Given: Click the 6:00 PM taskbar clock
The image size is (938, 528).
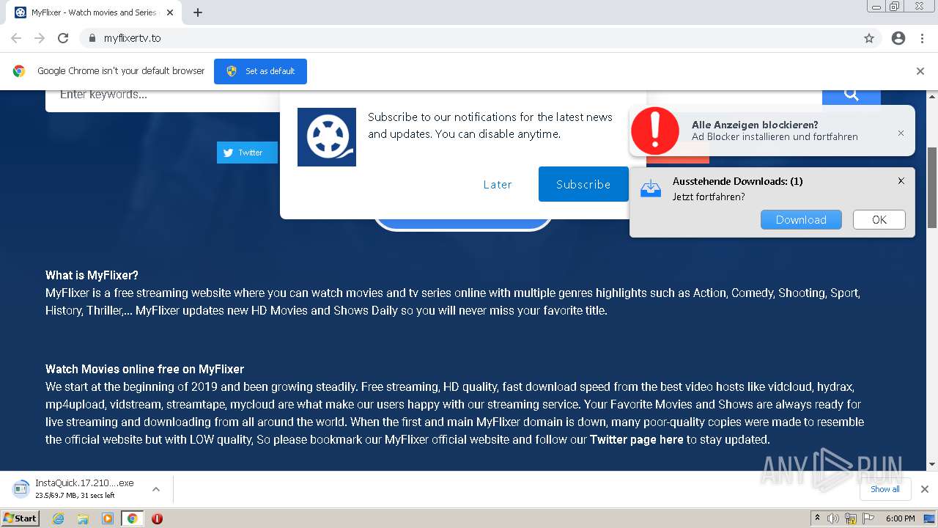Looking at the screenshot, I should pos(900,518).
